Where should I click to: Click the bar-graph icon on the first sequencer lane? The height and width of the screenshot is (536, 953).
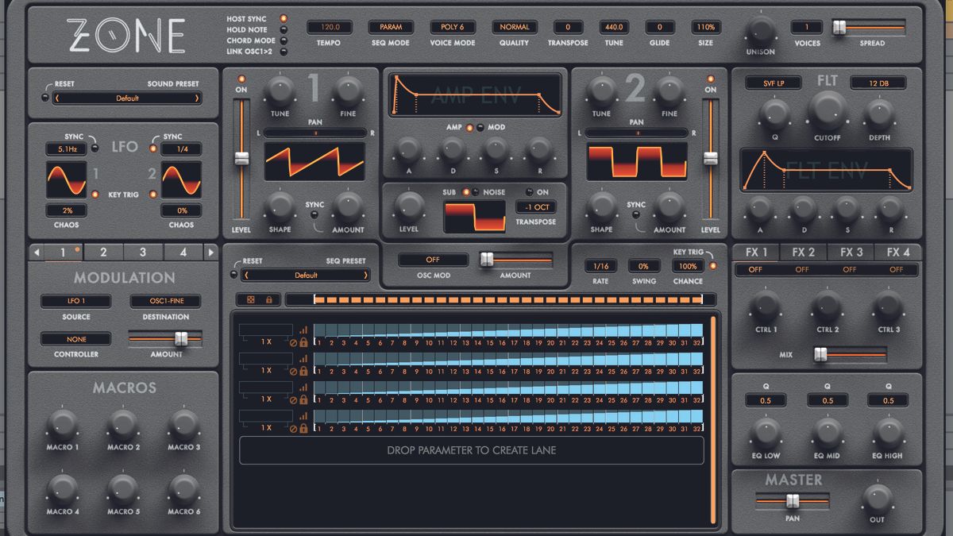(x=303, y=331)
